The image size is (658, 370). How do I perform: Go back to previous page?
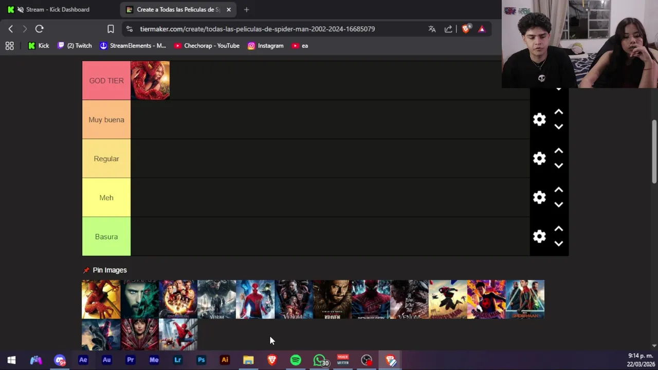tap(11, 29)
